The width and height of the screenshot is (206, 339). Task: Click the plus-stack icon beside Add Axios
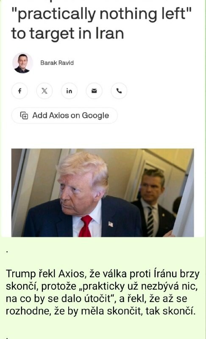pos(24,115)
